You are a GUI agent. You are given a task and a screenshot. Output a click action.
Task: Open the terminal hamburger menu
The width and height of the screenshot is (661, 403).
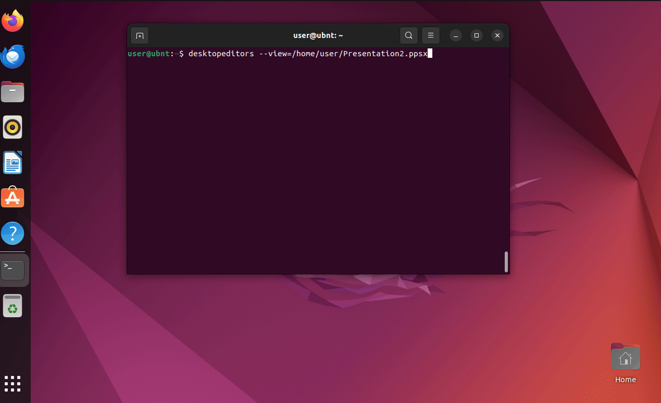(431, 35)
